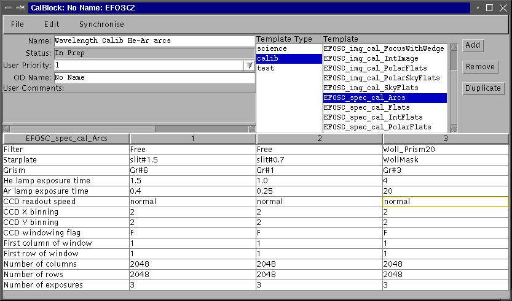This screenshot has width=512, height=301.
Task: Click Number of rows cell in column 2
Action: point(320,275)
